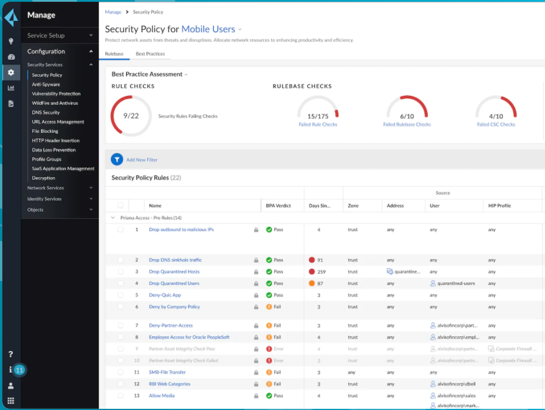
Task: Open the bar chart reports icon
Action: pyautogui.click(x=11, y=88)
